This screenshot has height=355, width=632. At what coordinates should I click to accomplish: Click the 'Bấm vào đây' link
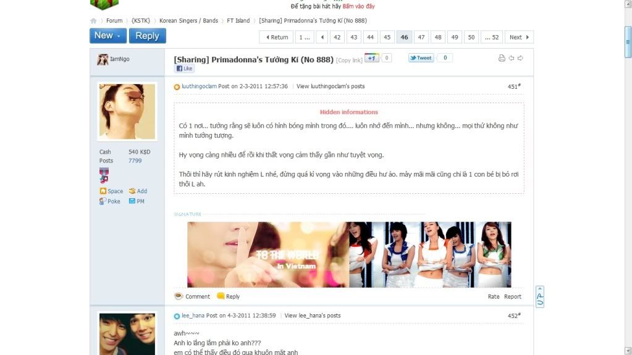pos(359,6)
